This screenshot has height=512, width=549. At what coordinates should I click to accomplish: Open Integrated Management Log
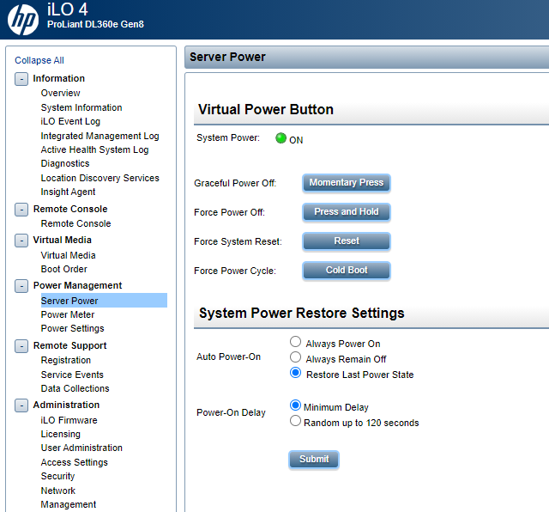click(x=100, y=136)
